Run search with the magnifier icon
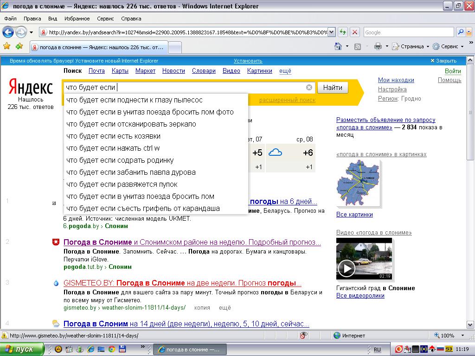475x356 pixels. point(461,32)
